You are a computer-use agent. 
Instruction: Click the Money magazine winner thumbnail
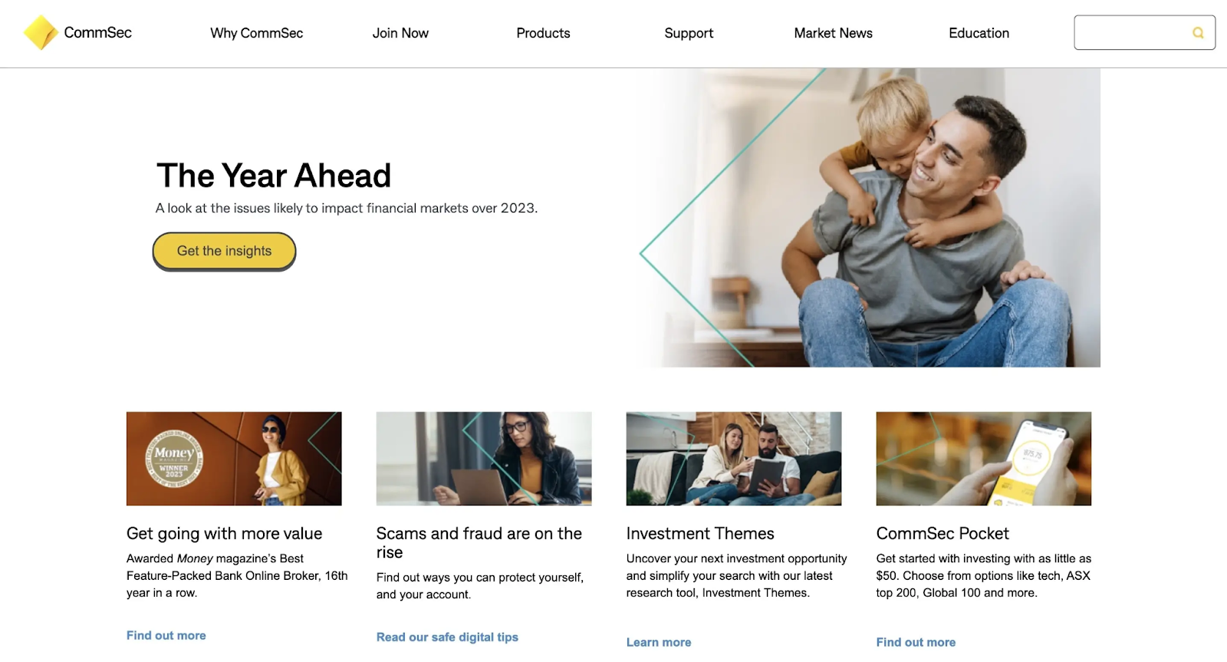point(234,459)
